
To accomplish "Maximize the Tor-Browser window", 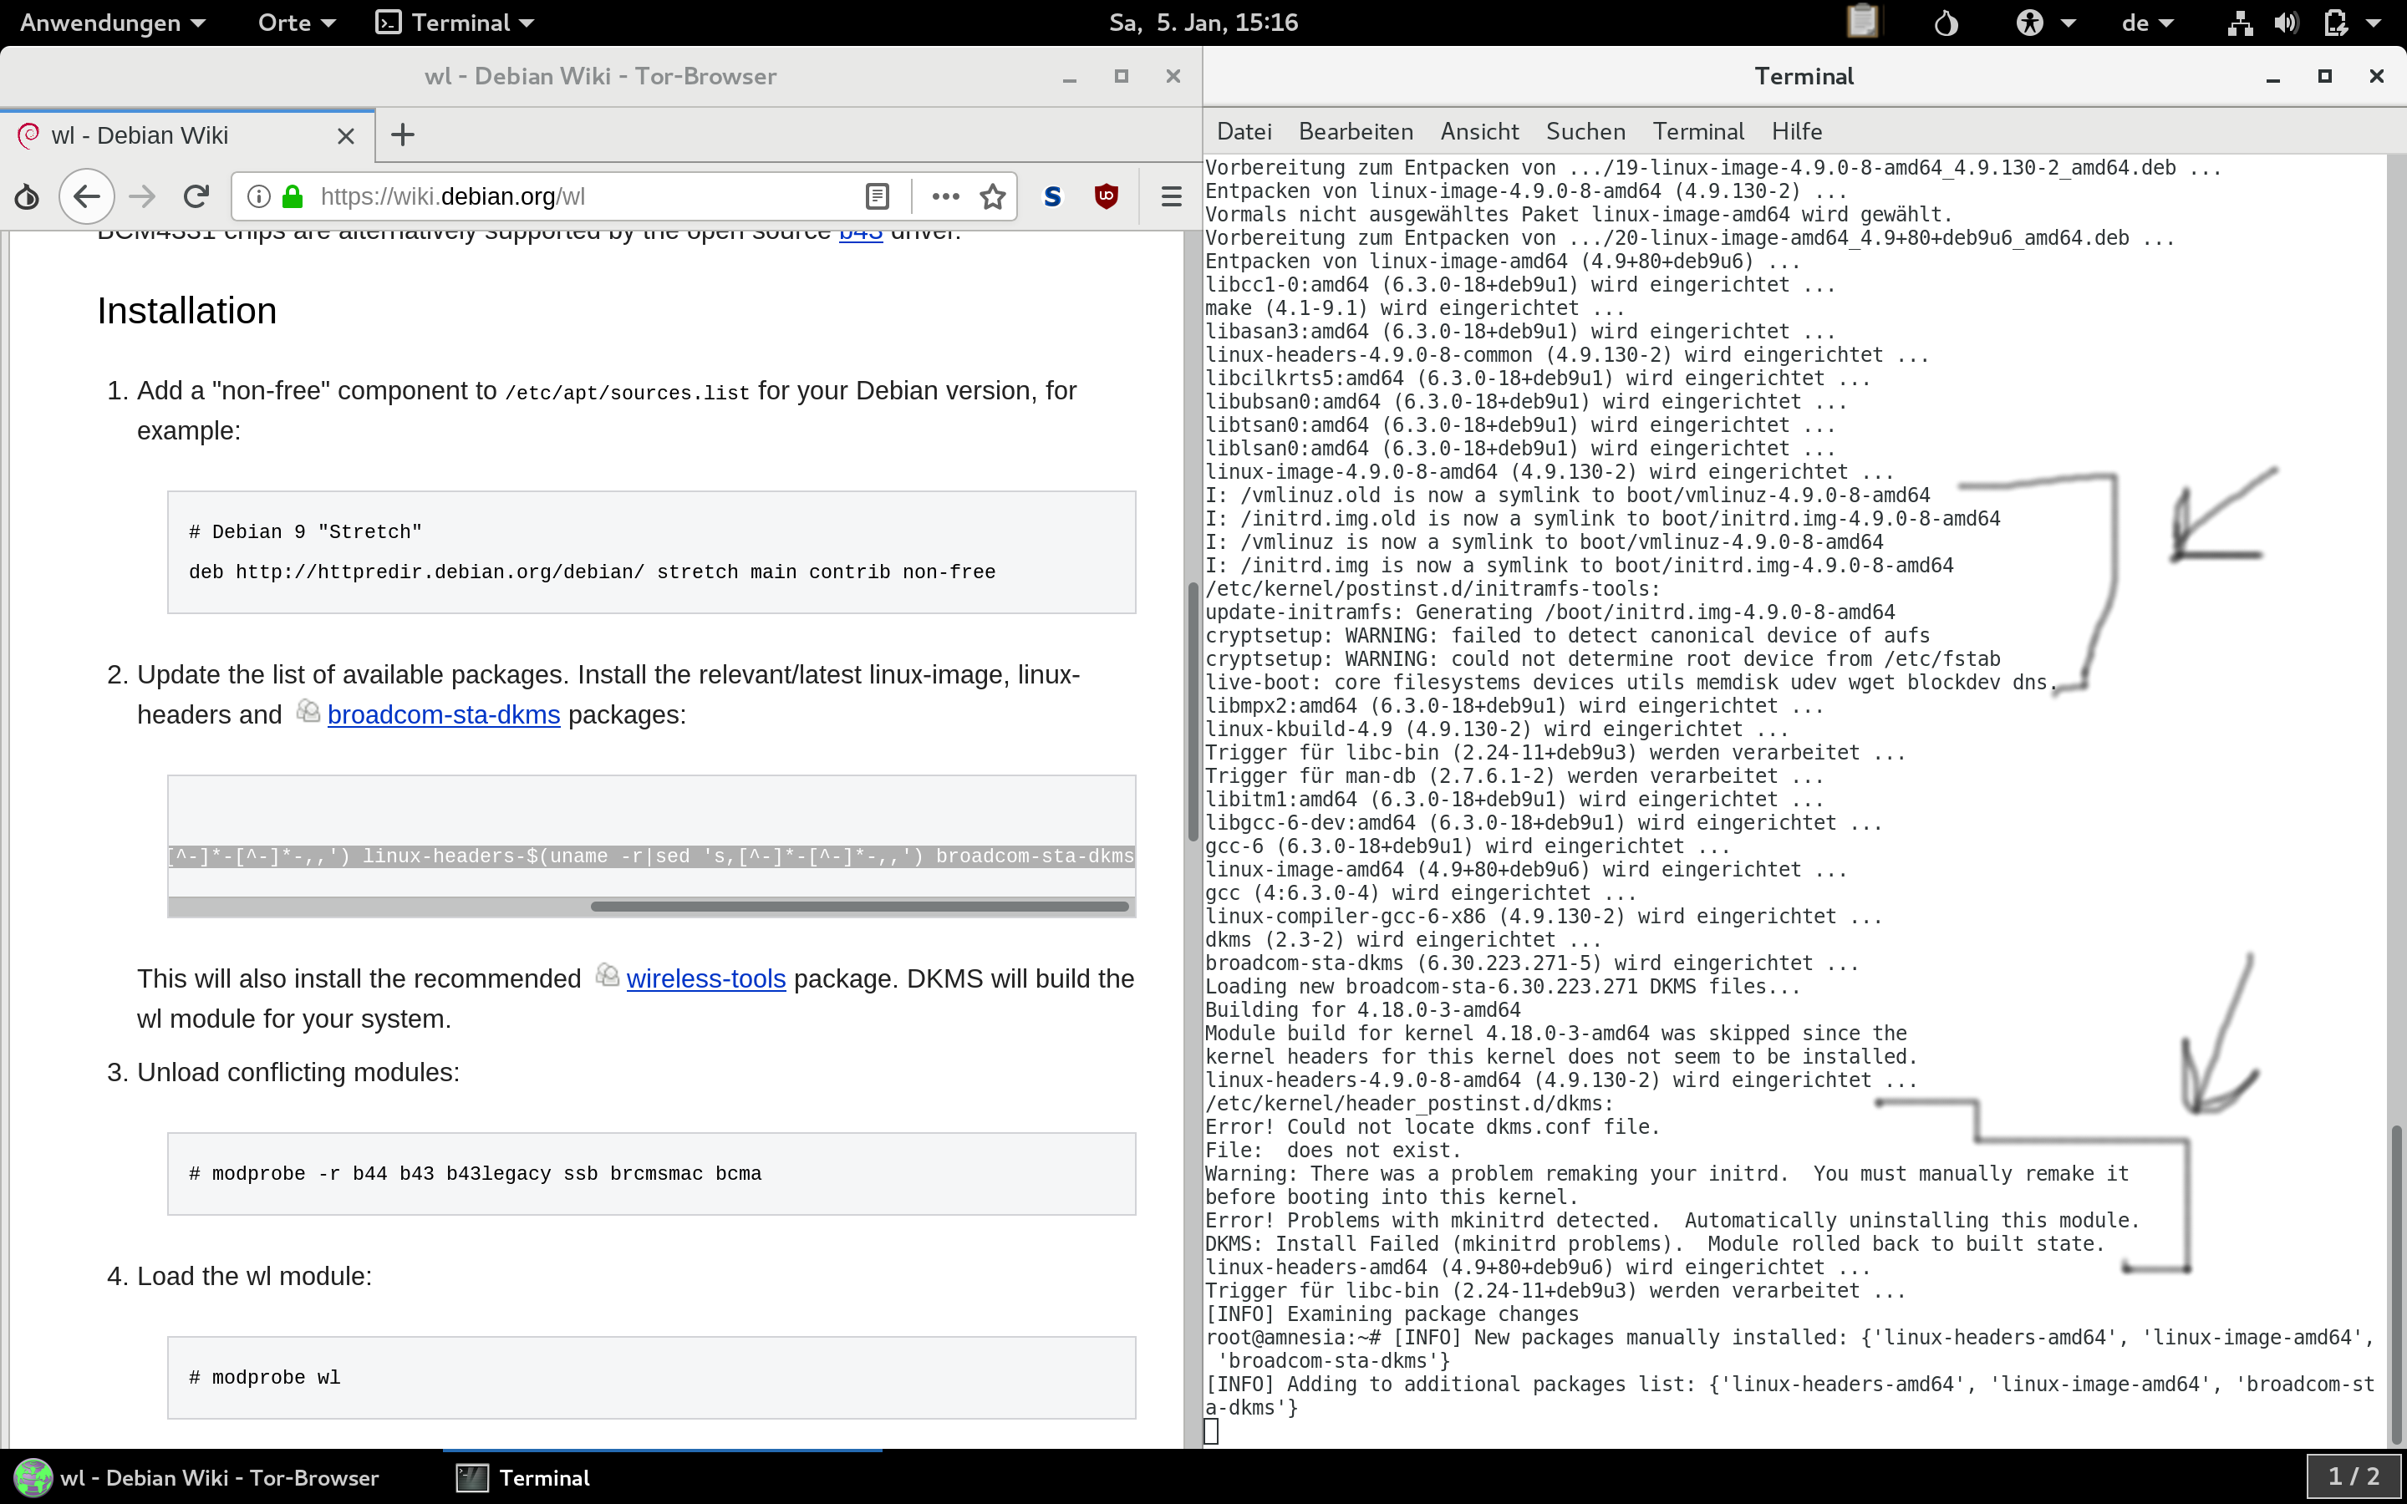I will (1121, 77).
